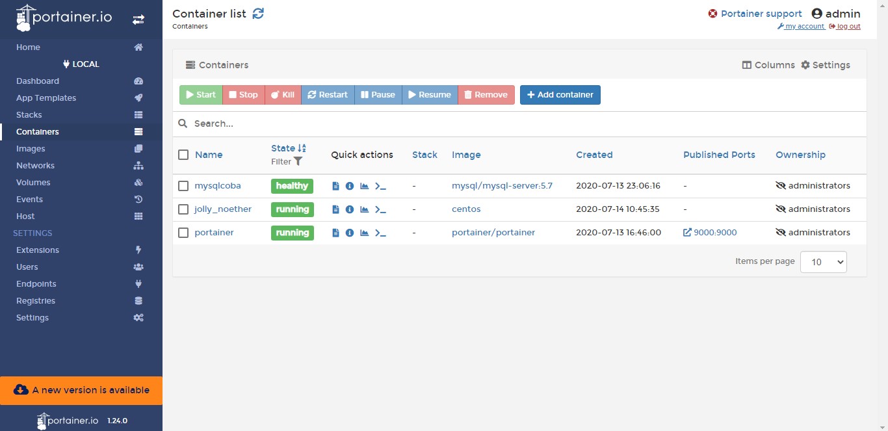Screen dimensions: 888x431
Task: Expand the Items per page dropdown
Action: (823, 262)
